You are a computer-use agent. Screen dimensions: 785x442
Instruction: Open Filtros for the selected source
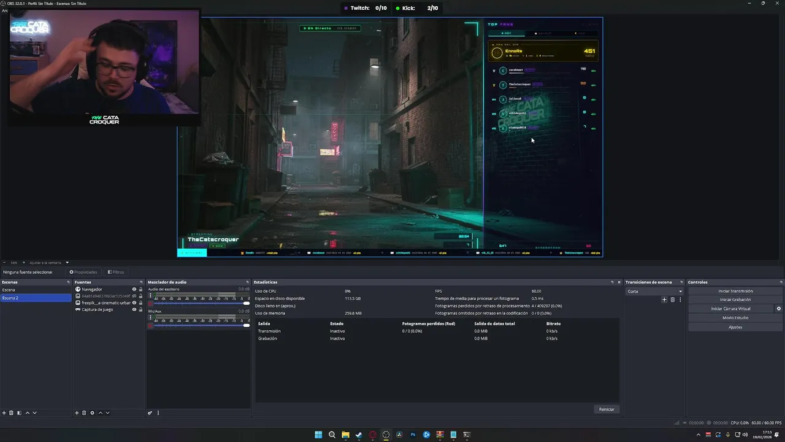116,272
